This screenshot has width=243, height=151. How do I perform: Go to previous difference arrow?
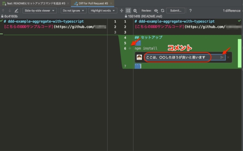click(3, 11)
